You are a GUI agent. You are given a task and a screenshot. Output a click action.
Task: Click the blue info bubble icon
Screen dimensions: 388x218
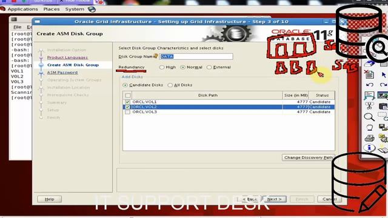pyautogui.click(x=369, y=148)
